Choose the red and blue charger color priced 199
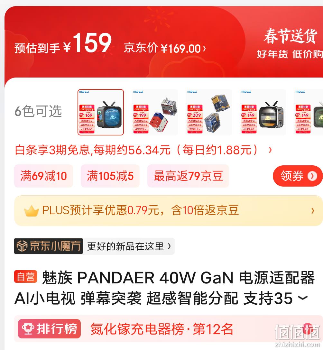 tap(155, 112)
